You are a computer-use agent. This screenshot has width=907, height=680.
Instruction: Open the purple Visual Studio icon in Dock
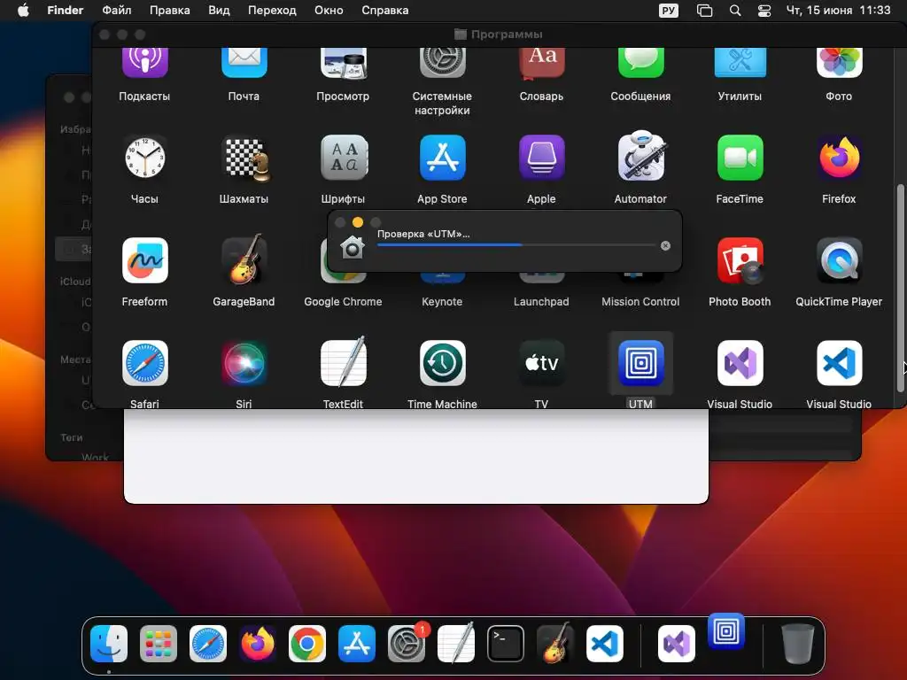[x=677, y=644]
